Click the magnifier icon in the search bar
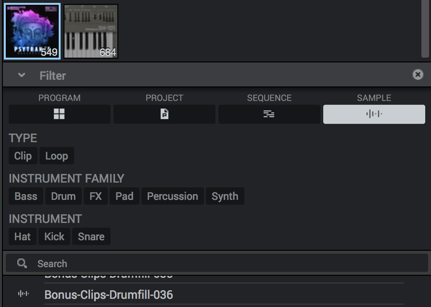Image resolution: width=431 pixels, height=307 pixels. point(22,263)
